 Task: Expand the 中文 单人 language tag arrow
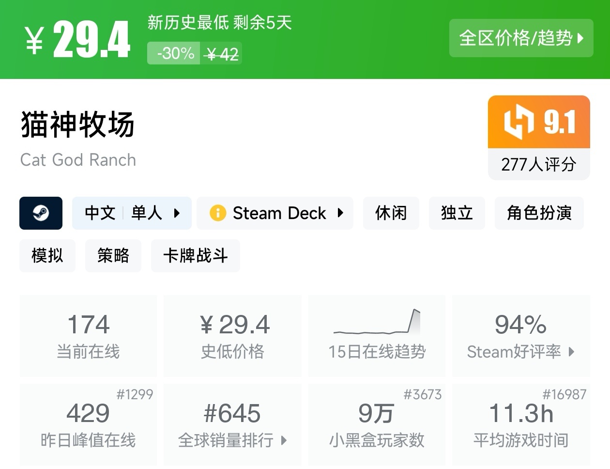tap(177, 213)
